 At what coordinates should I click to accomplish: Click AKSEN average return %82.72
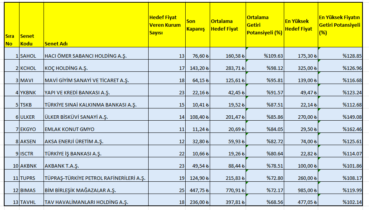click(265, 139)
